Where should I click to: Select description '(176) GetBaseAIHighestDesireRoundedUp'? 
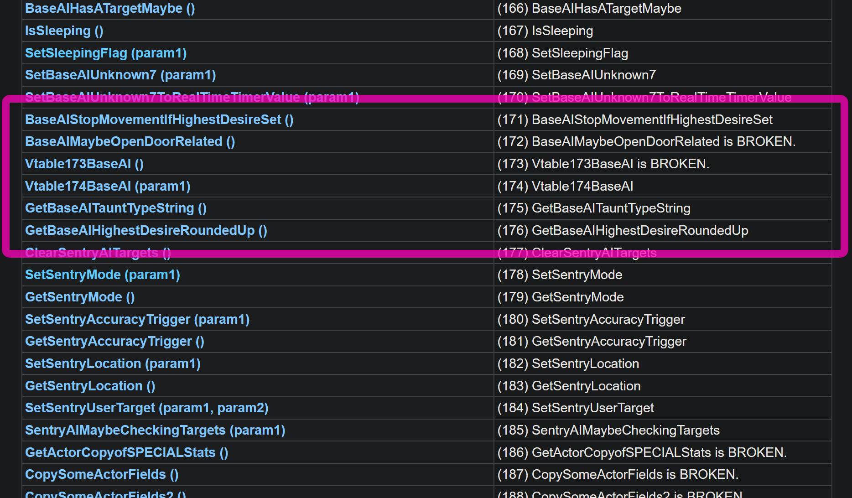point(623,230)
